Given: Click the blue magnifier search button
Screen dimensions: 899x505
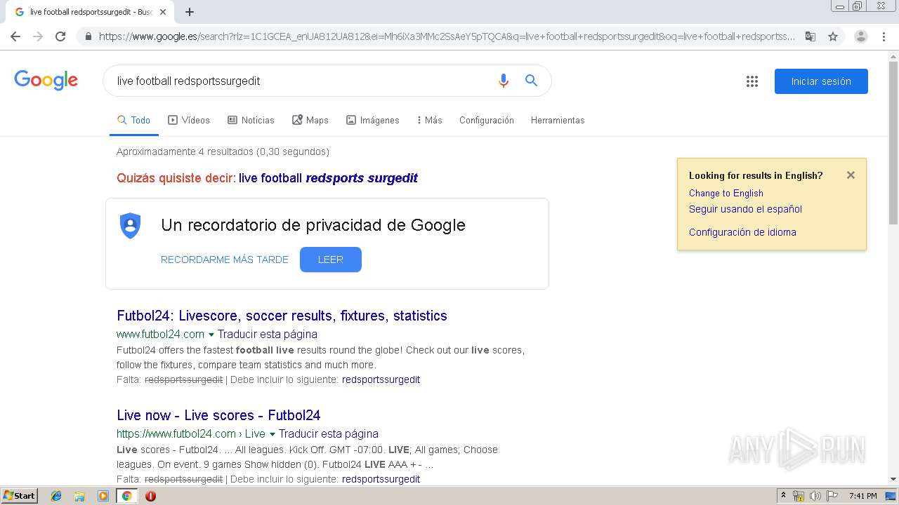Looking at the screenshot, I should point(532,81).
